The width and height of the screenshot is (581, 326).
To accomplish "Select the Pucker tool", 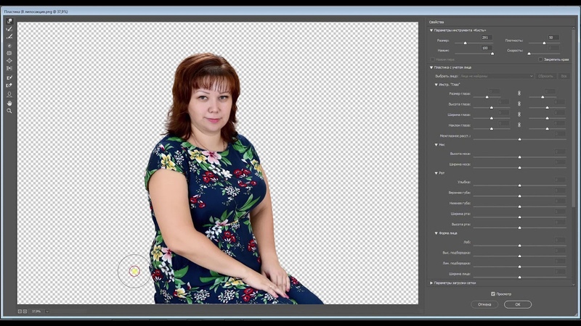I will point(9,53).
